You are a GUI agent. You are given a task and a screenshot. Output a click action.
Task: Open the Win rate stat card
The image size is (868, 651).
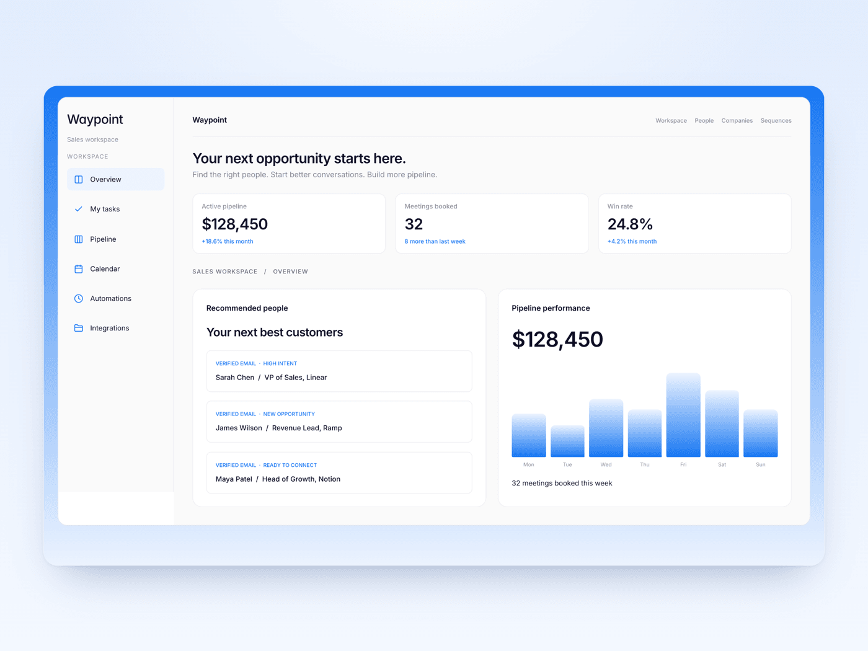click(694, 224)
